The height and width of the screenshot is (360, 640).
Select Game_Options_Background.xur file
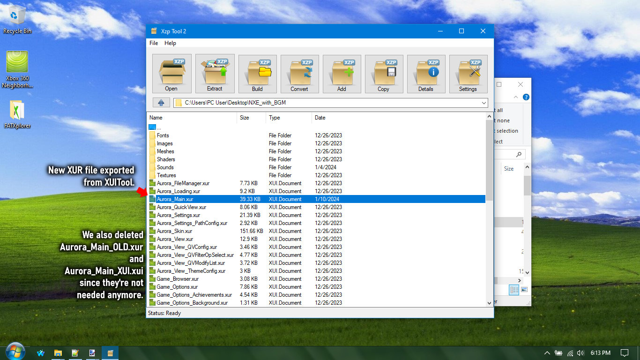(x=316, y=303)
